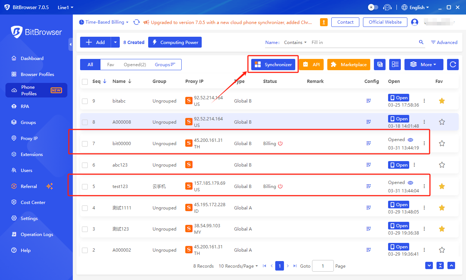This screenshot has height=280, width=466.
Task: Expand the Time-Based Billing dropdown
Action: [x=104, y=22]
